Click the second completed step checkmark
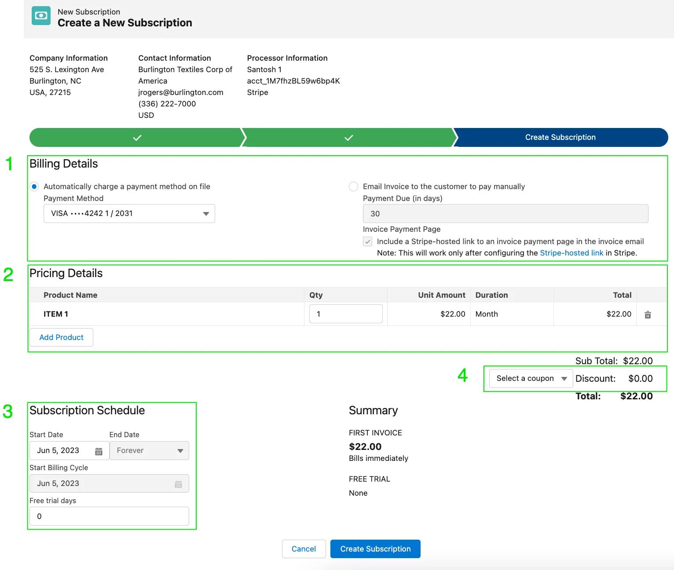674x570 pixels. (x=349, y=138)
